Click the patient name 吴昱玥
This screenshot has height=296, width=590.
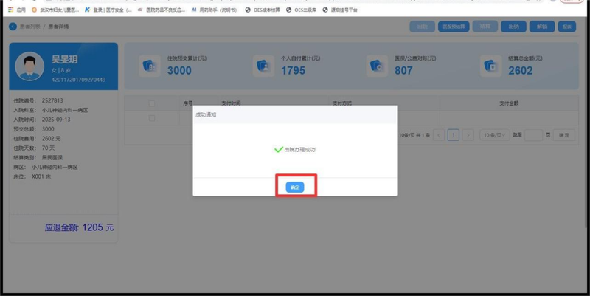tap(65, 59)
